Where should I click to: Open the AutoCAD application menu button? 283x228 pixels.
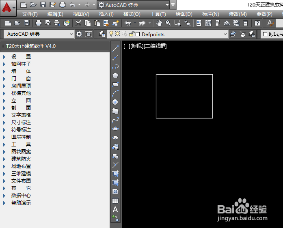point(8,8)
